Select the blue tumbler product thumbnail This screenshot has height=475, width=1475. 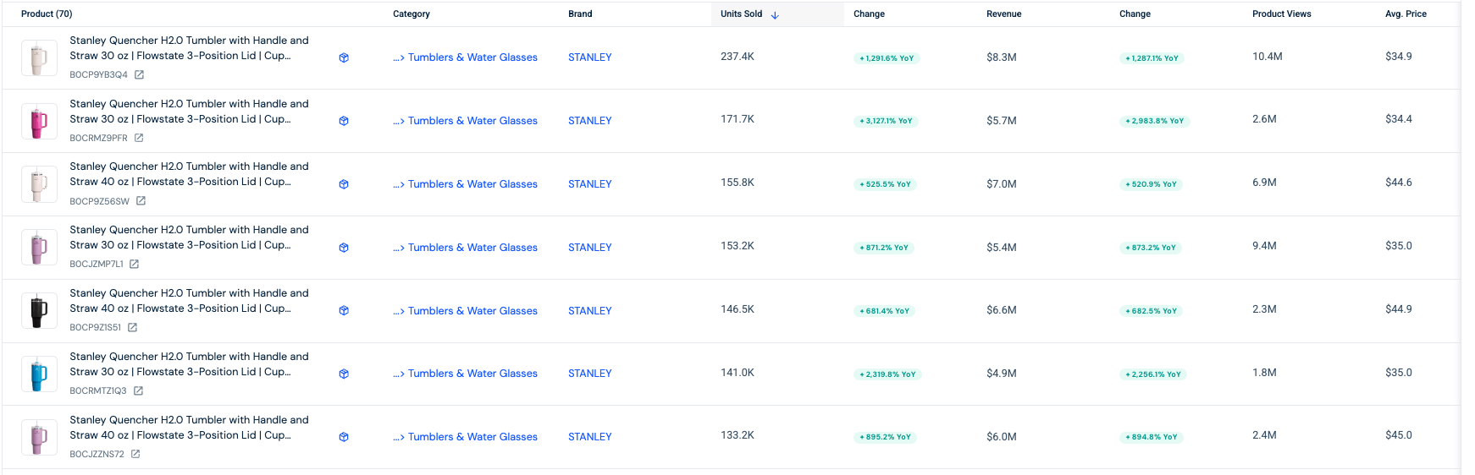[39, 374]
